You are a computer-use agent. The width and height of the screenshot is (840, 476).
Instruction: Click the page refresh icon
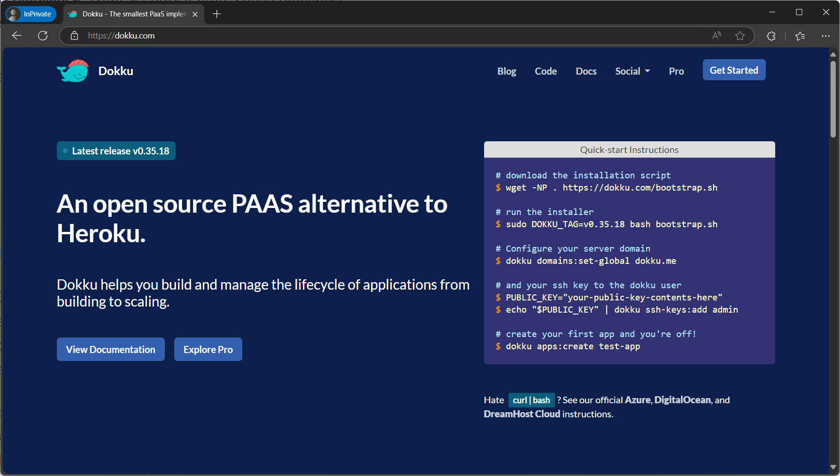43,35
